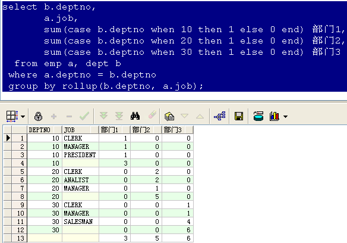This screenshot has width=347, height=243.
Task: Select row header number 8
Action: click(x=19, y=197)
